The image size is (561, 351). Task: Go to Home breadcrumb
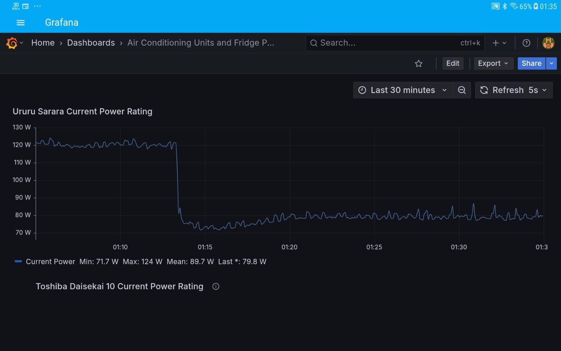click(43, 43)
